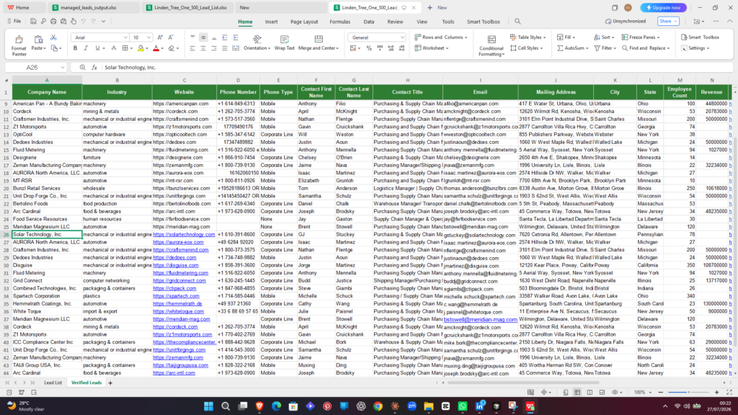The width and height of the screenshot is (738, 415).
Task: Click the red font color swatch
Action: 156,48
